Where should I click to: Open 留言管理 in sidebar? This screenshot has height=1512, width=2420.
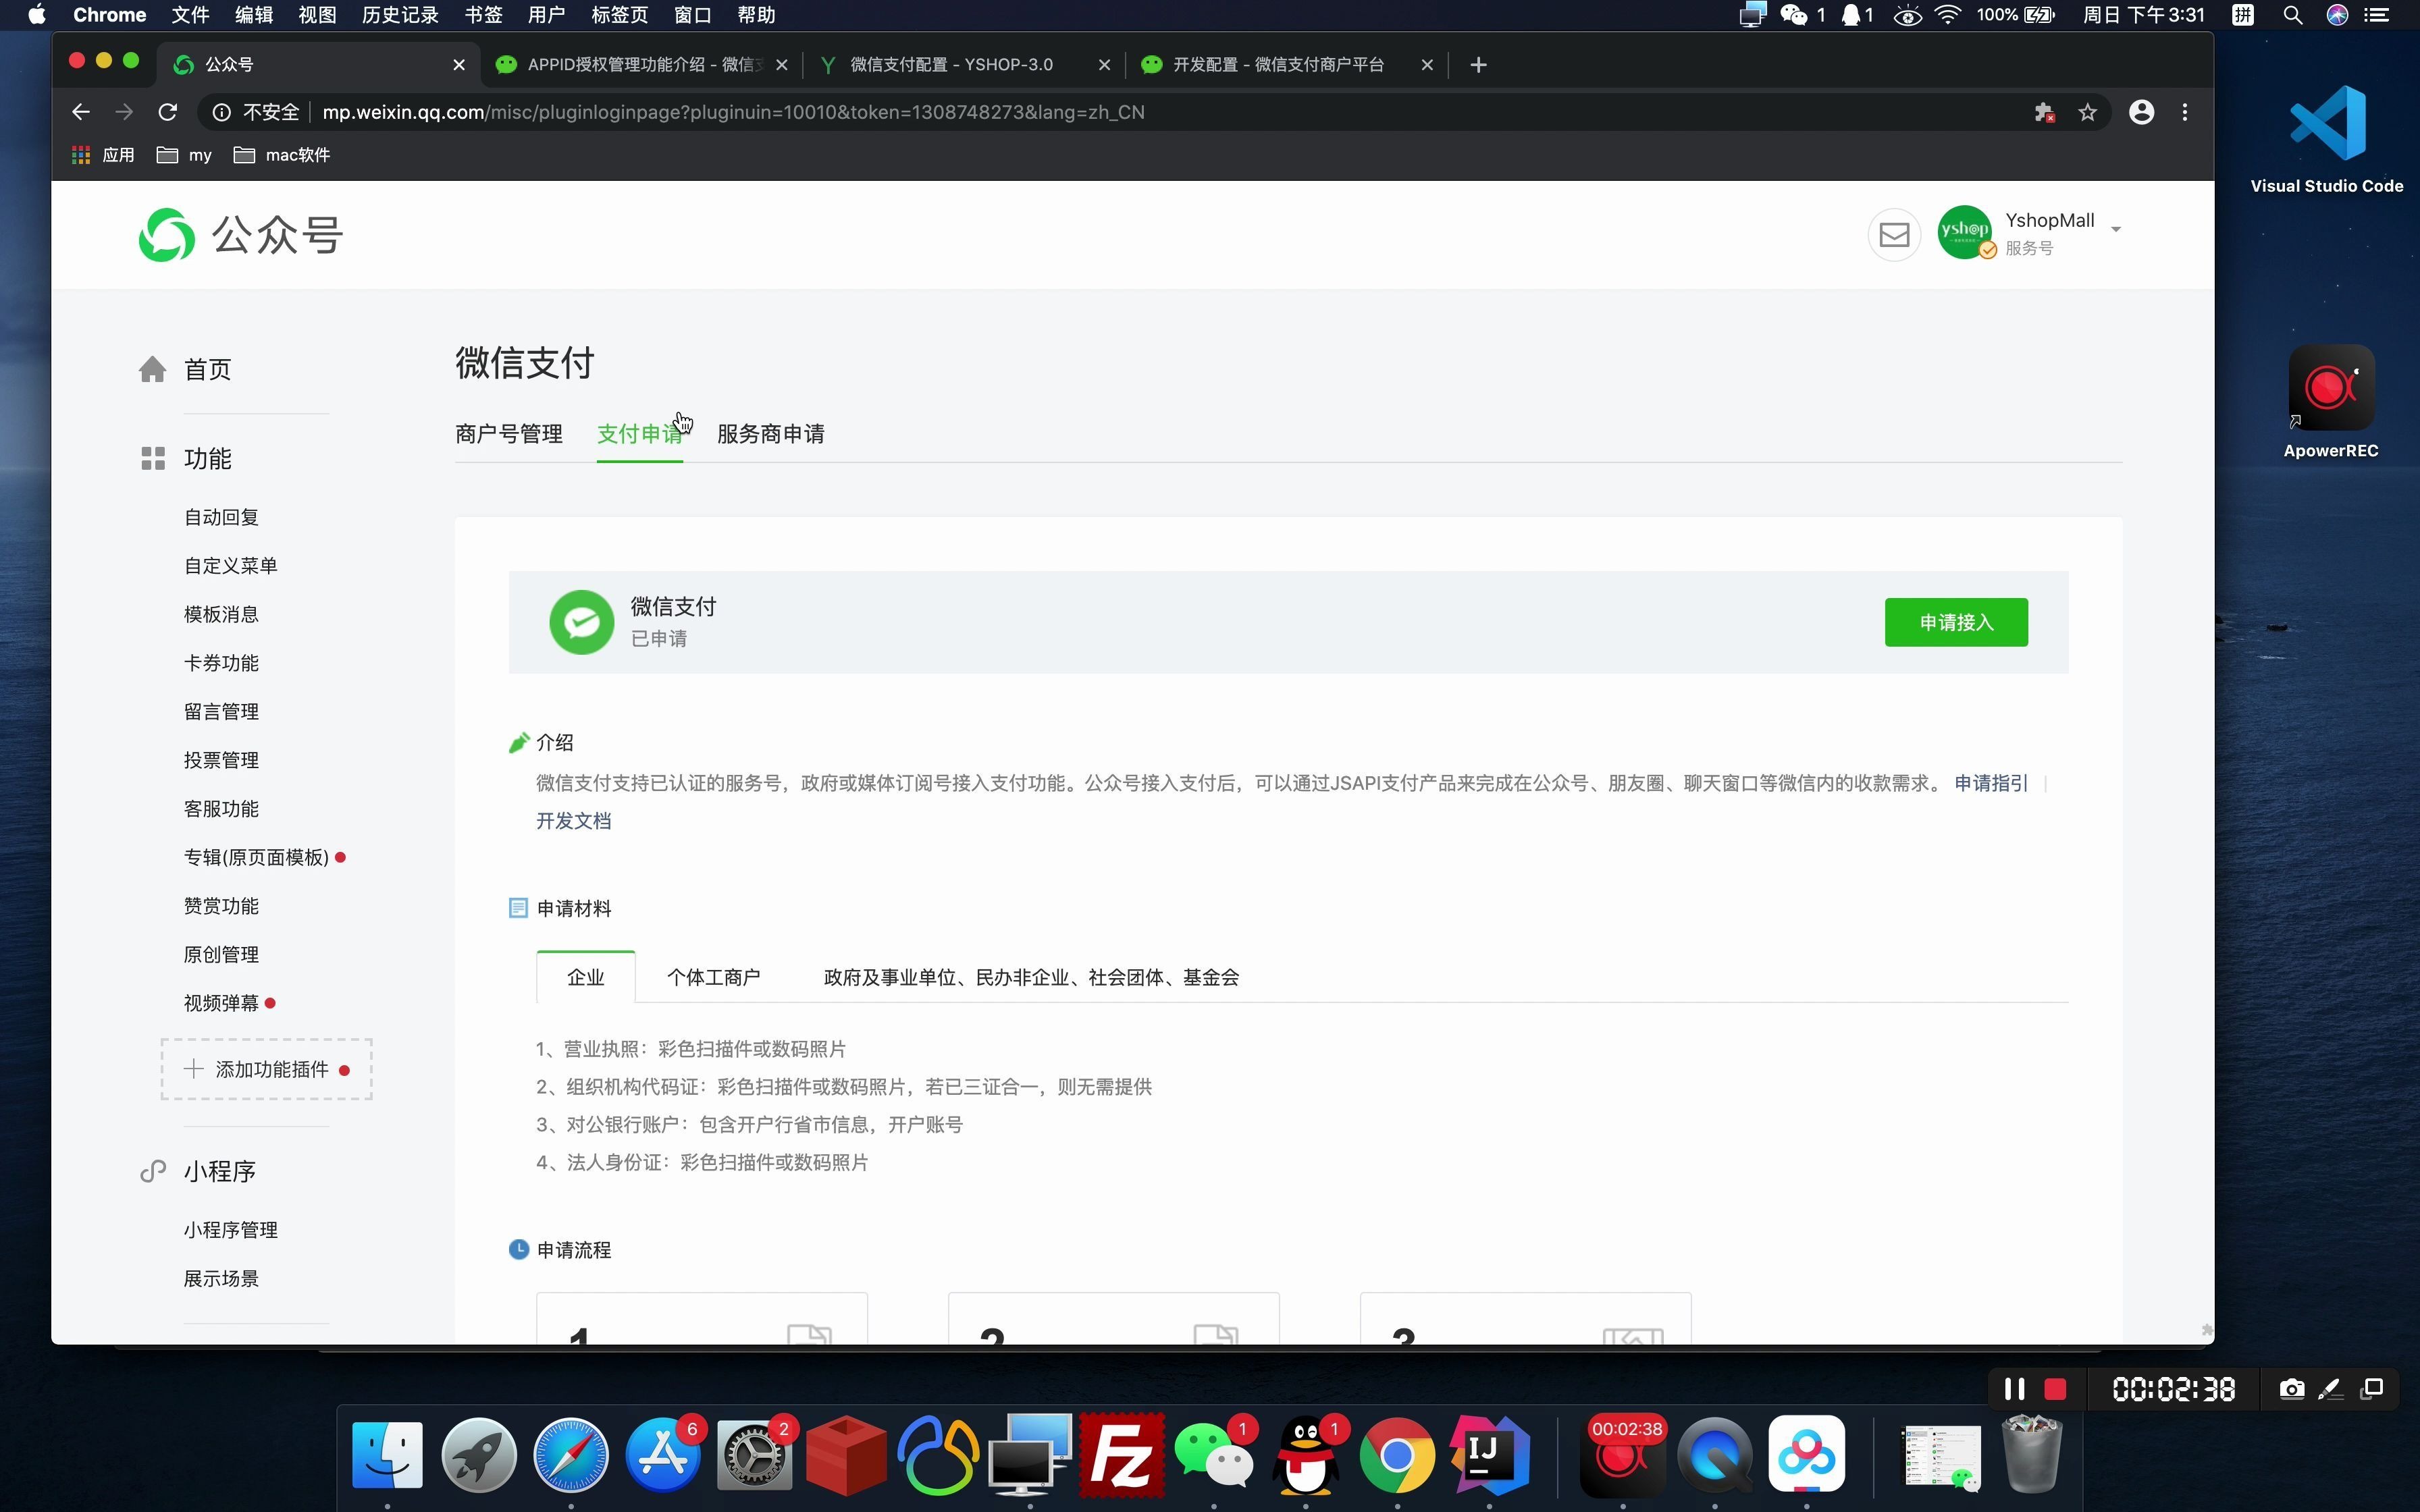tap(221, 711)
